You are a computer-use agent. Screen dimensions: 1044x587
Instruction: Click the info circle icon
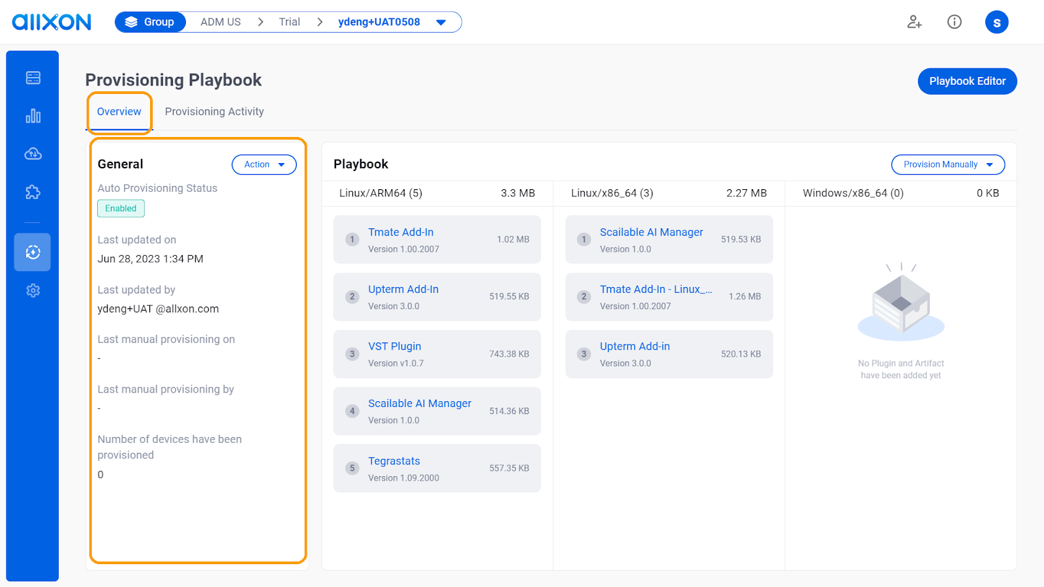954,22
